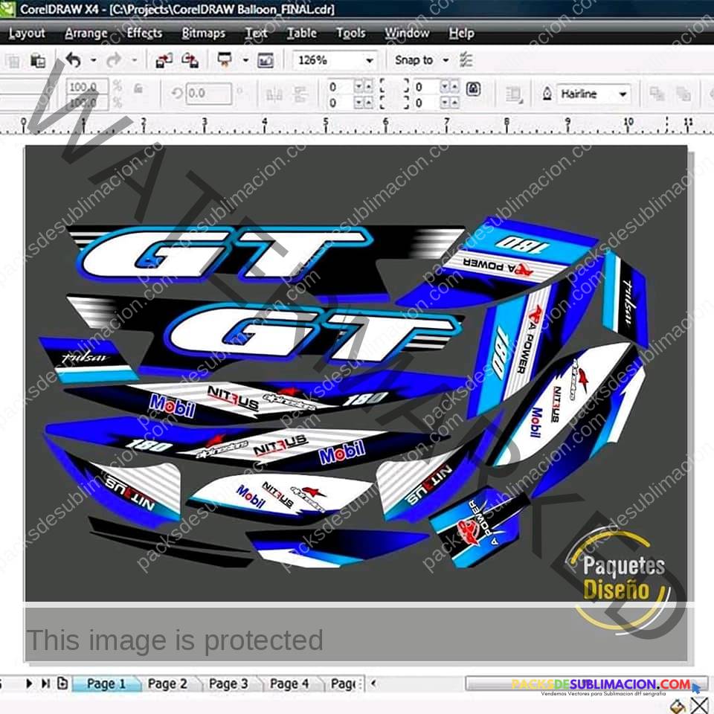Go to last page navigation button
Image resolution: width=714 pixels, height=714 pixels.
point(46,683)
